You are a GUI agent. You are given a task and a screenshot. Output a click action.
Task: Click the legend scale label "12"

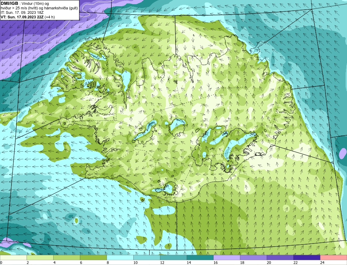pyautogui.click(x=162, y=263)
